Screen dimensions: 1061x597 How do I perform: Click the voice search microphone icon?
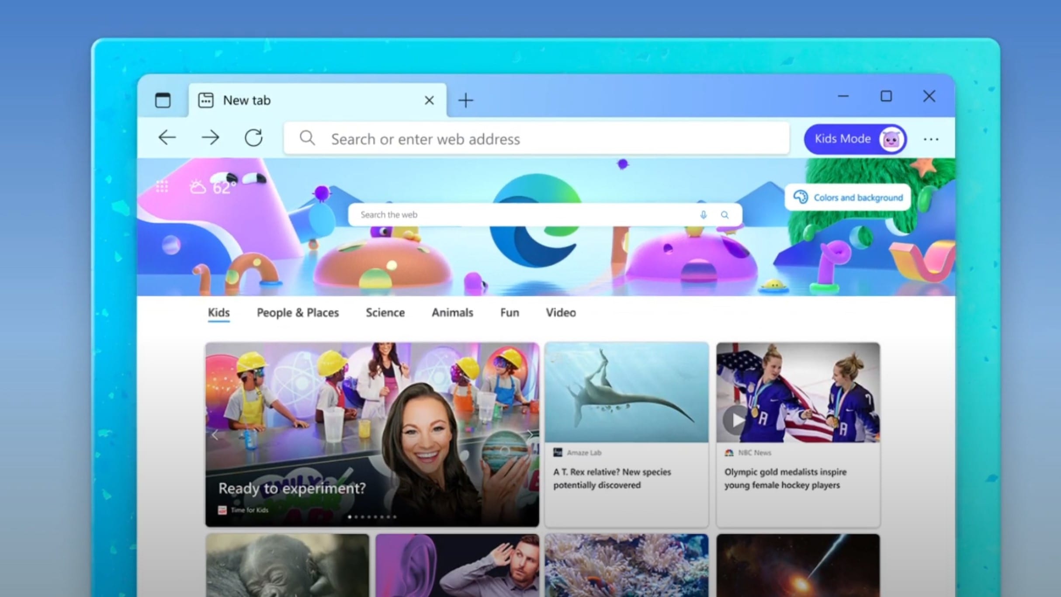(x=703, y=215)
